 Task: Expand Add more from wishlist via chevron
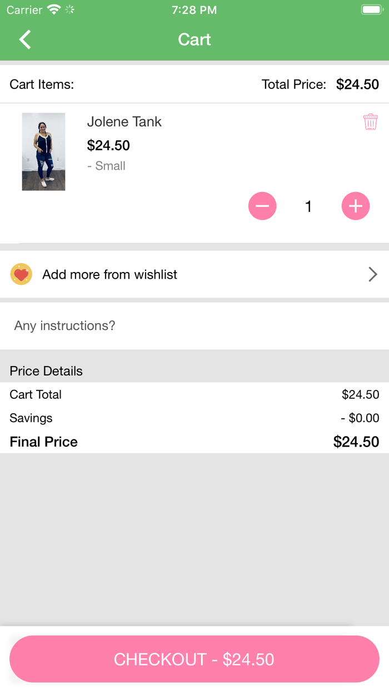(373, 274)
